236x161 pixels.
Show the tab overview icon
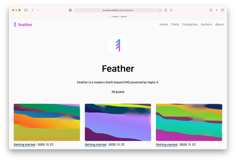click(222, 10)
